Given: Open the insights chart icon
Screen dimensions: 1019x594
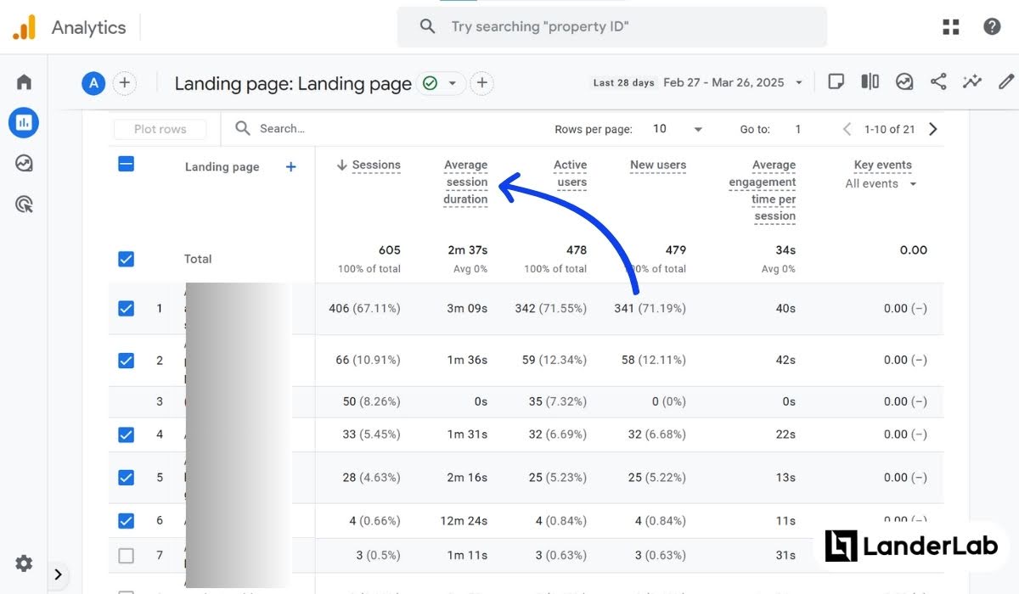Looking at the screenshot, I should 904,81.
